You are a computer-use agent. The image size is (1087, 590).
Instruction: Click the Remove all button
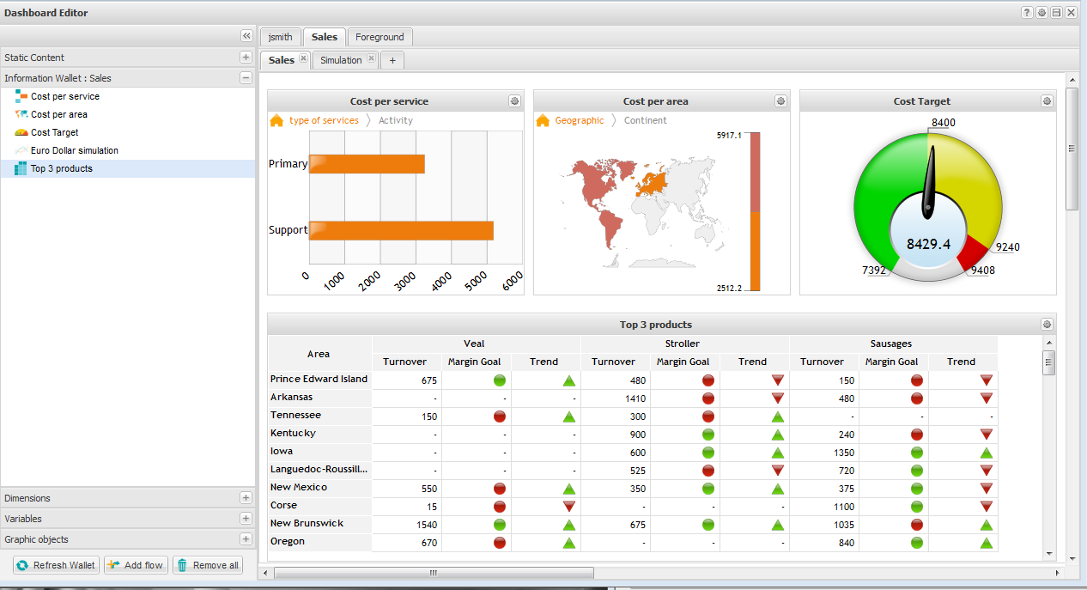point(208,565)
